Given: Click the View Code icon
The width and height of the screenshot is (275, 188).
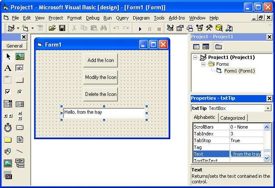Looking at the screenshot, I should [196, 47].
